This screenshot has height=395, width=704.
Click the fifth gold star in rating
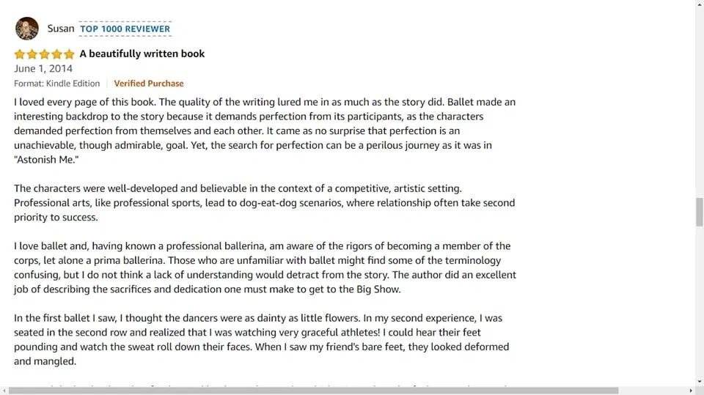69,54
